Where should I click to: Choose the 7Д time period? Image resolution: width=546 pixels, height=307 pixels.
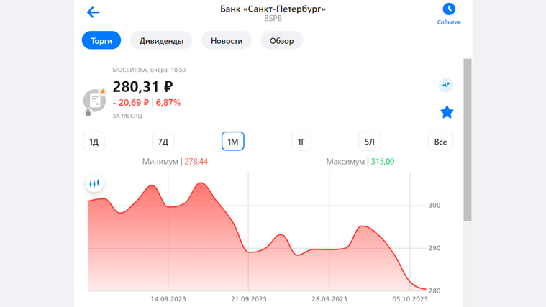163,142
